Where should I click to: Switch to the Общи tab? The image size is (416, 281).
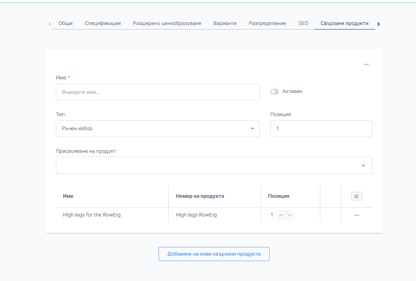coord(65,23)
